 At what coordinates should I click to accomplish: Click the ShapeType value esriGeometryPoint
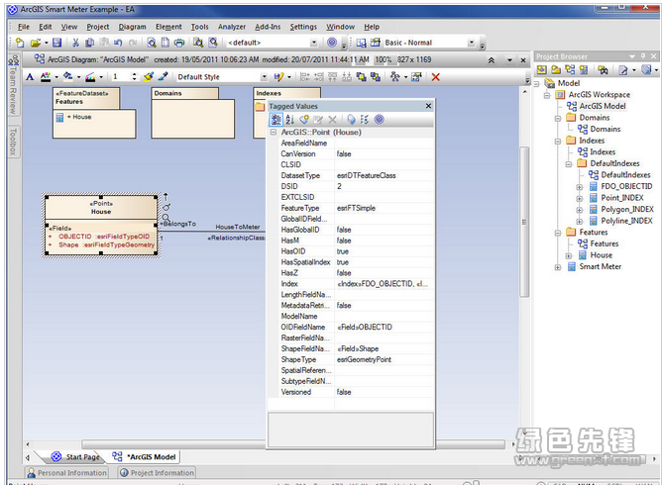tap(364, 359)
